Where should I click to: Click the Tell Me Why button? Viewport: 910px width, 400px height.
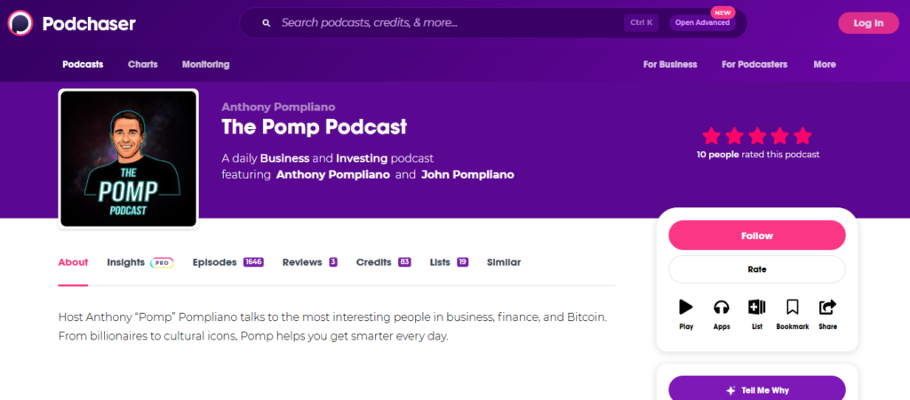point(757,389)
